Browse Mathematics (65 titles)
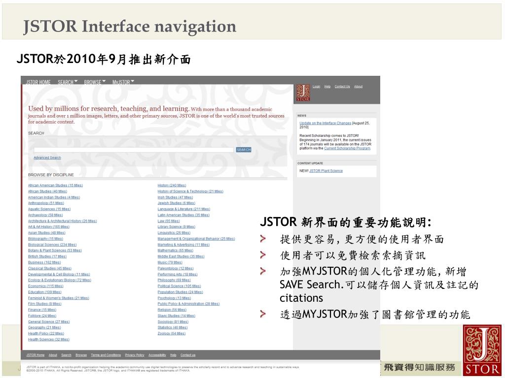The height and width of the screenshot is (378, 505). coord(176,251)
